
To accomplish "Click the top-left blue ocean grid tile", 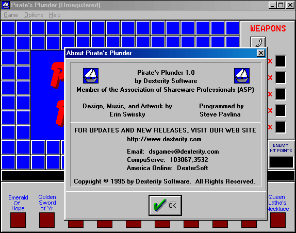I will pyautogui.click(x=8, y=28).
